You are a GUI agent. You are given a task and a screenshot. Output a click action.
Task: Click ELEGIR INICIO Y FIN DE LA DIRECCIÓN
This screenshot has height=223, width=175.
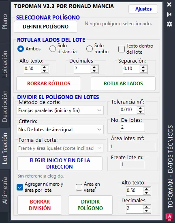pos(60,164)
